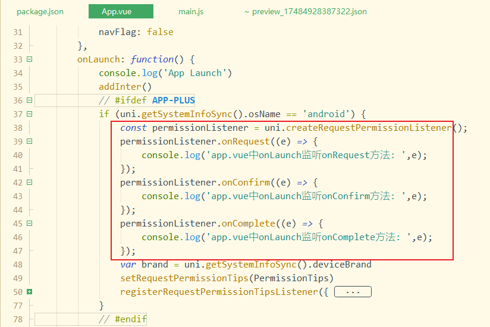490x327 pixels.
Task: Click the 'android' string on line 37
Action: point(326,114)
